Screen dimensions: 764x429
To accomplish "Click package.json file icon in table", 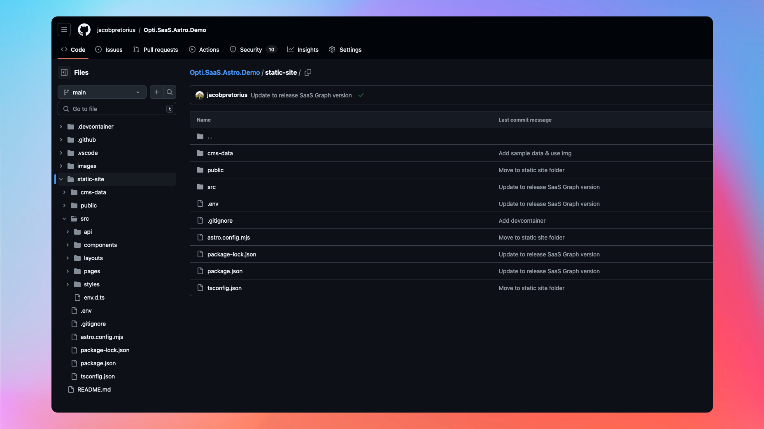I will click(200, 271).
